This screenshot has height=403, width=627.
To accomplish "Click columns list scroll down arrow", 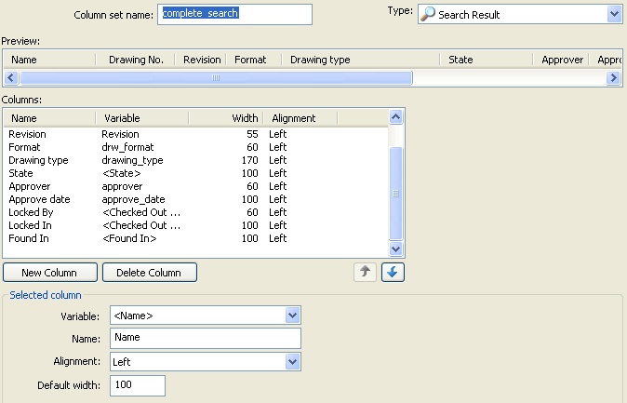I will coord(395,249).
